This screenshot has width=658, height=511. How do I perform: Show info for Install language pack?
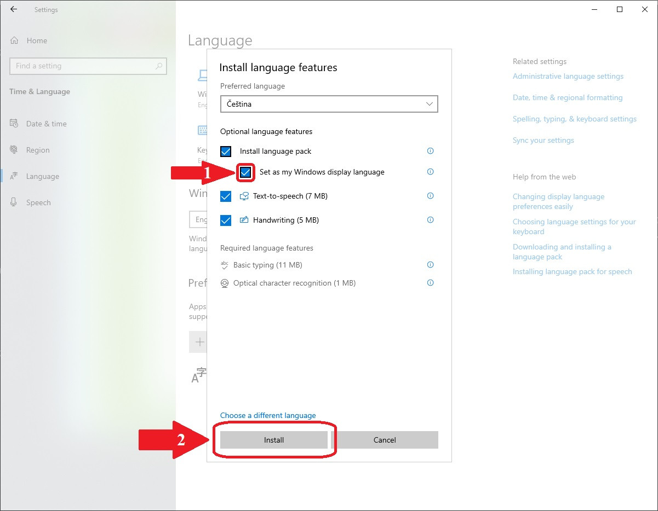click(430, 151)
